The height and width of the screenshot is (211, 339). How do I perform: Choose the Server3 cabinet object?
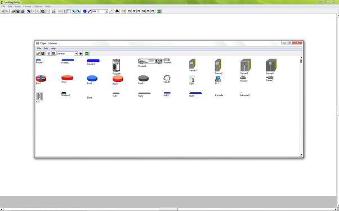tap(246, 65)
